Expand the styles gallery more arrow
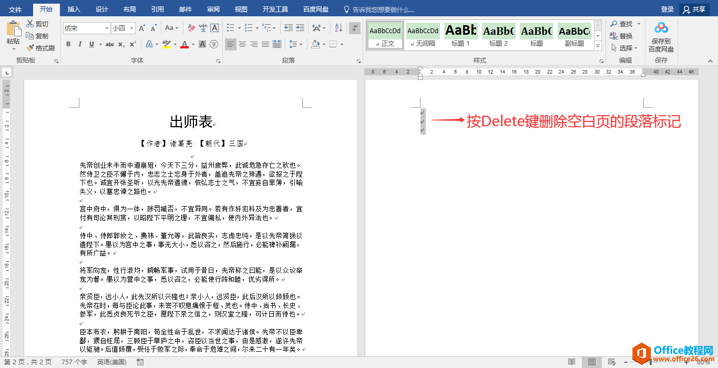Image resolution: width=718 pixels, height=368 pixels. pos(598,46)
